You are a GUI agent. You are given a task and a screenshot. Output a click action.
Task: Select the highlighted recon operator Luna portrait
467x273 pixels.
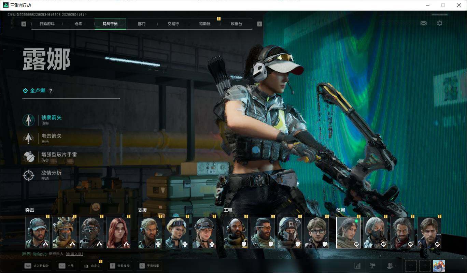(x=349, y=233)
